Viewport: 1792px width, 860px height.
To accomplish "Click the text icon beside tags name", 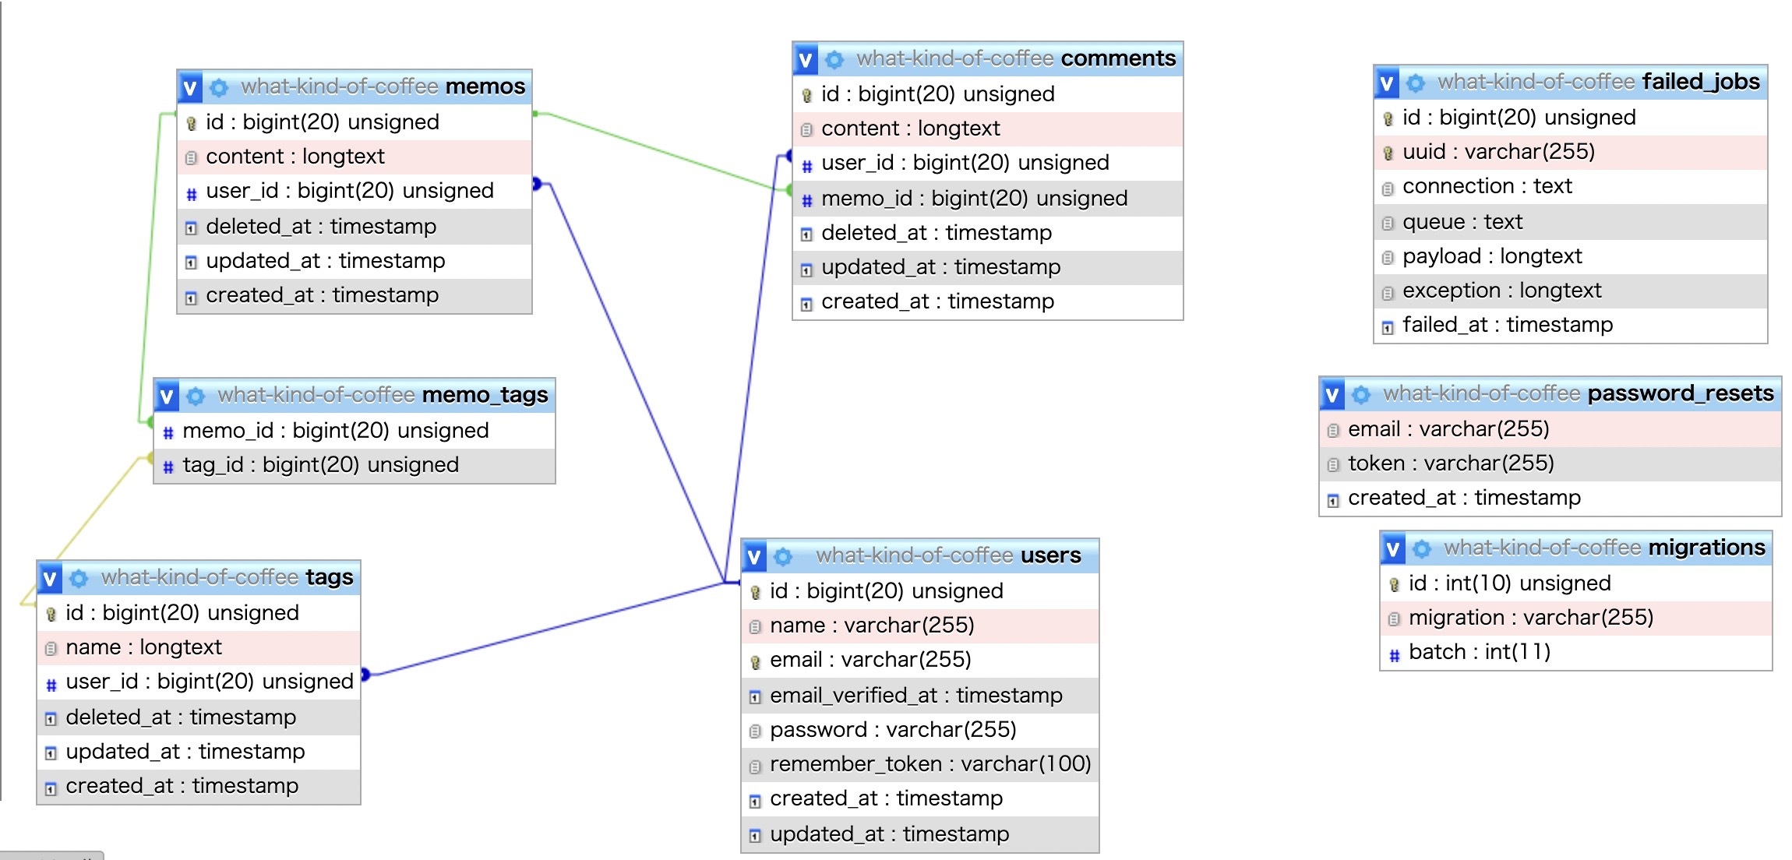I will [51, 649].
